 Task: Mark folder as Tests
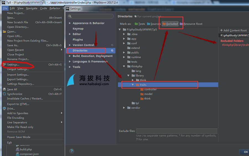[x=140, y=24]
